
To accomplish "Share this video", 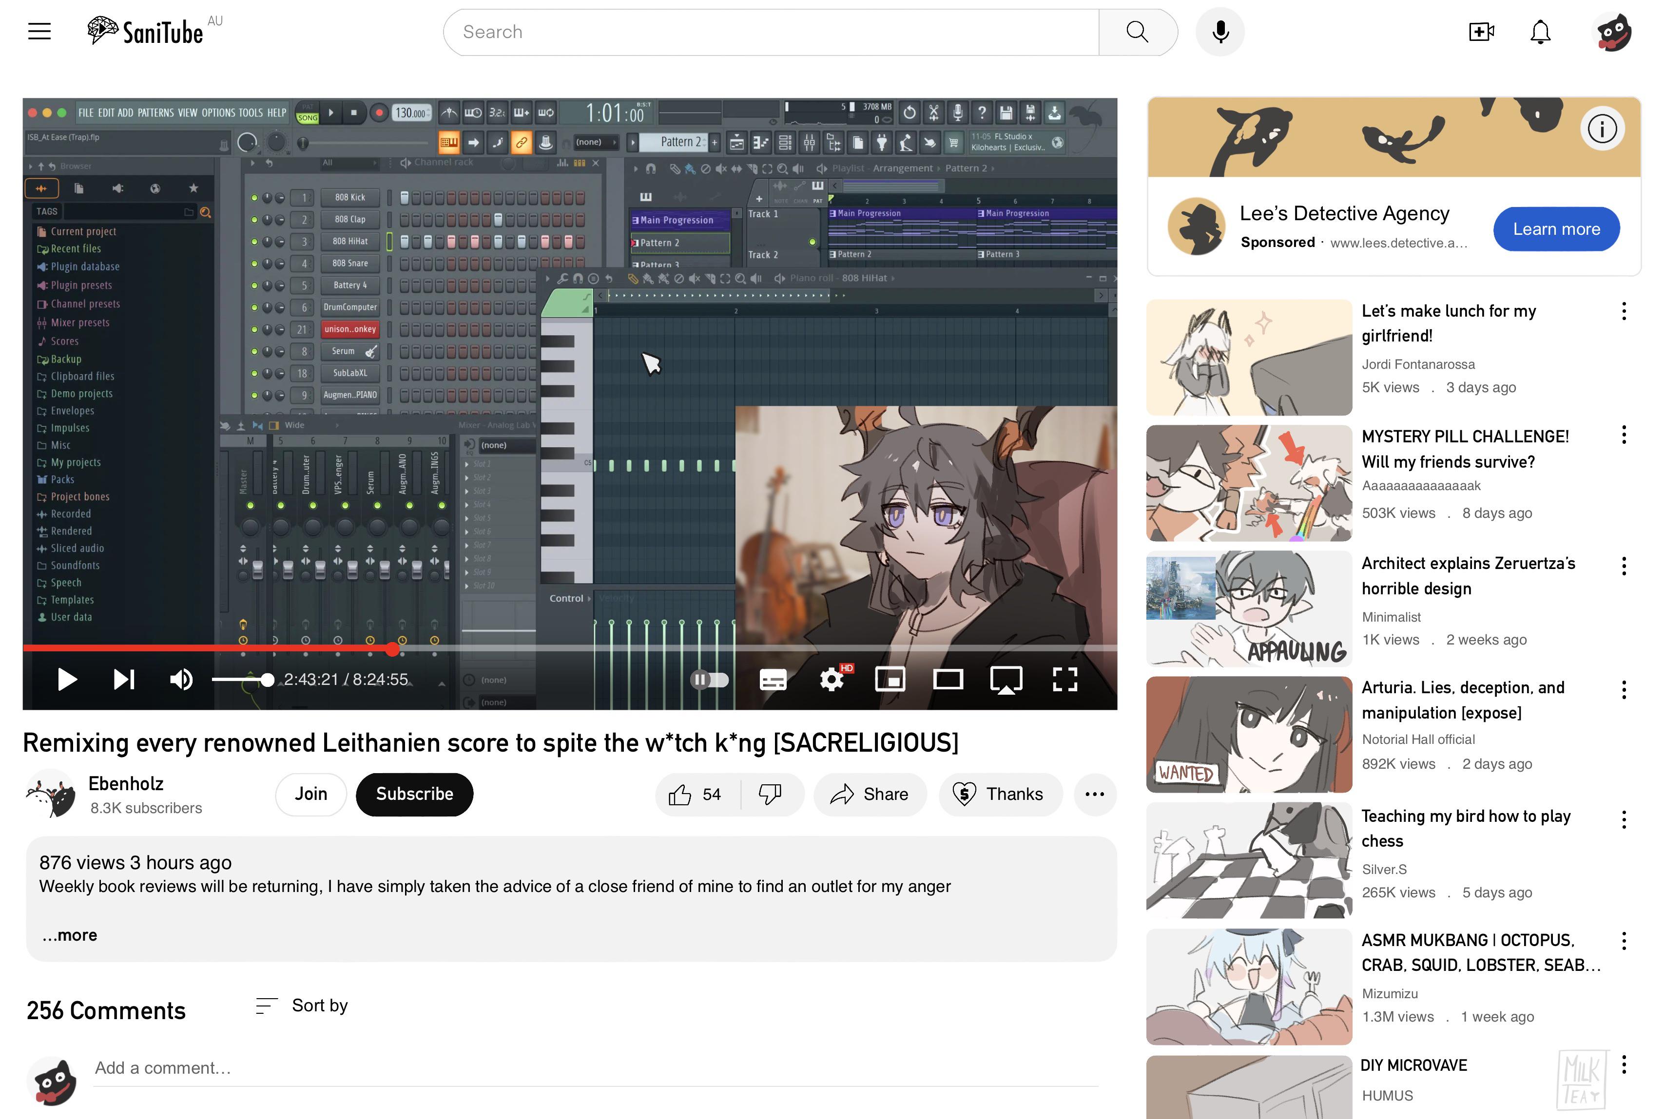I will [870, 794].
